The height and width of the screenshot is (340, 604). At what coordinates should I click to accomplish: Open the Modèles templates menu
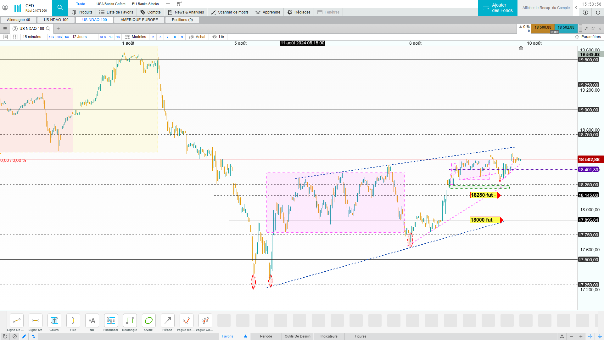point(136,37)
